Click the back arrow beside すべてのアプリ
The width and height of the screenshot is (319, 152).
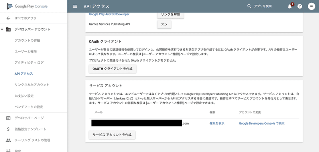8,18
